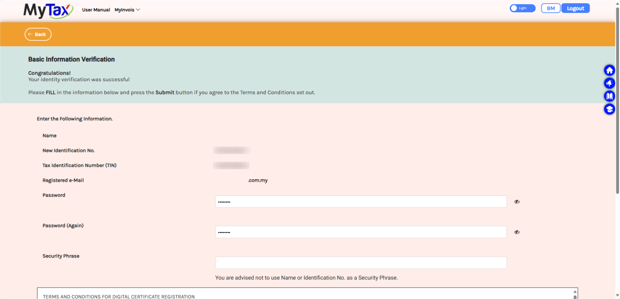Click the 'Tax Identification Number (TIN)' label
Image resolution: width=620 pixels, height=299 pixels.
79,165
